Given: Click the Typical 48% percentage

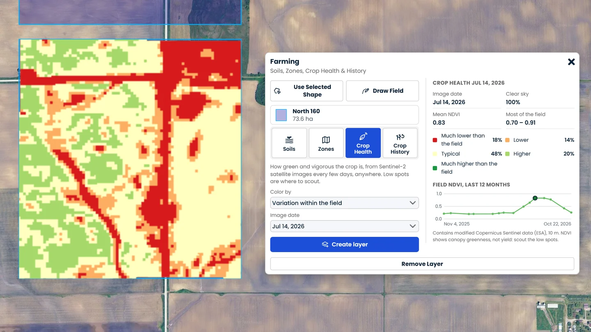Looking at the screenshot, I should tap(497, 154).
